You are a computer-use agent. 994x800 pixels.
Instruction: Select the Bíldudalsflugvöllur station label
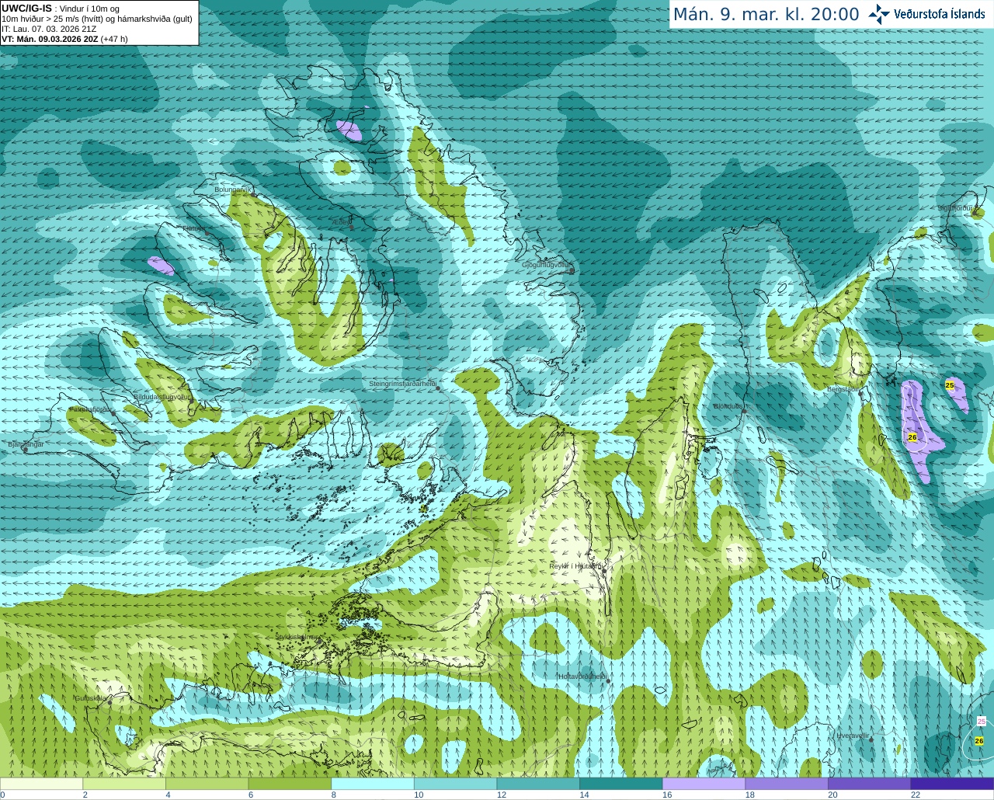(x=162, y=396)
